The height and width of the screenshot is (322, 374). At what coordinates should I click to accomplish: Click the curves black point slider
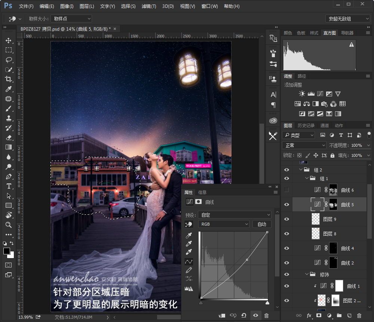click(201, 303)
